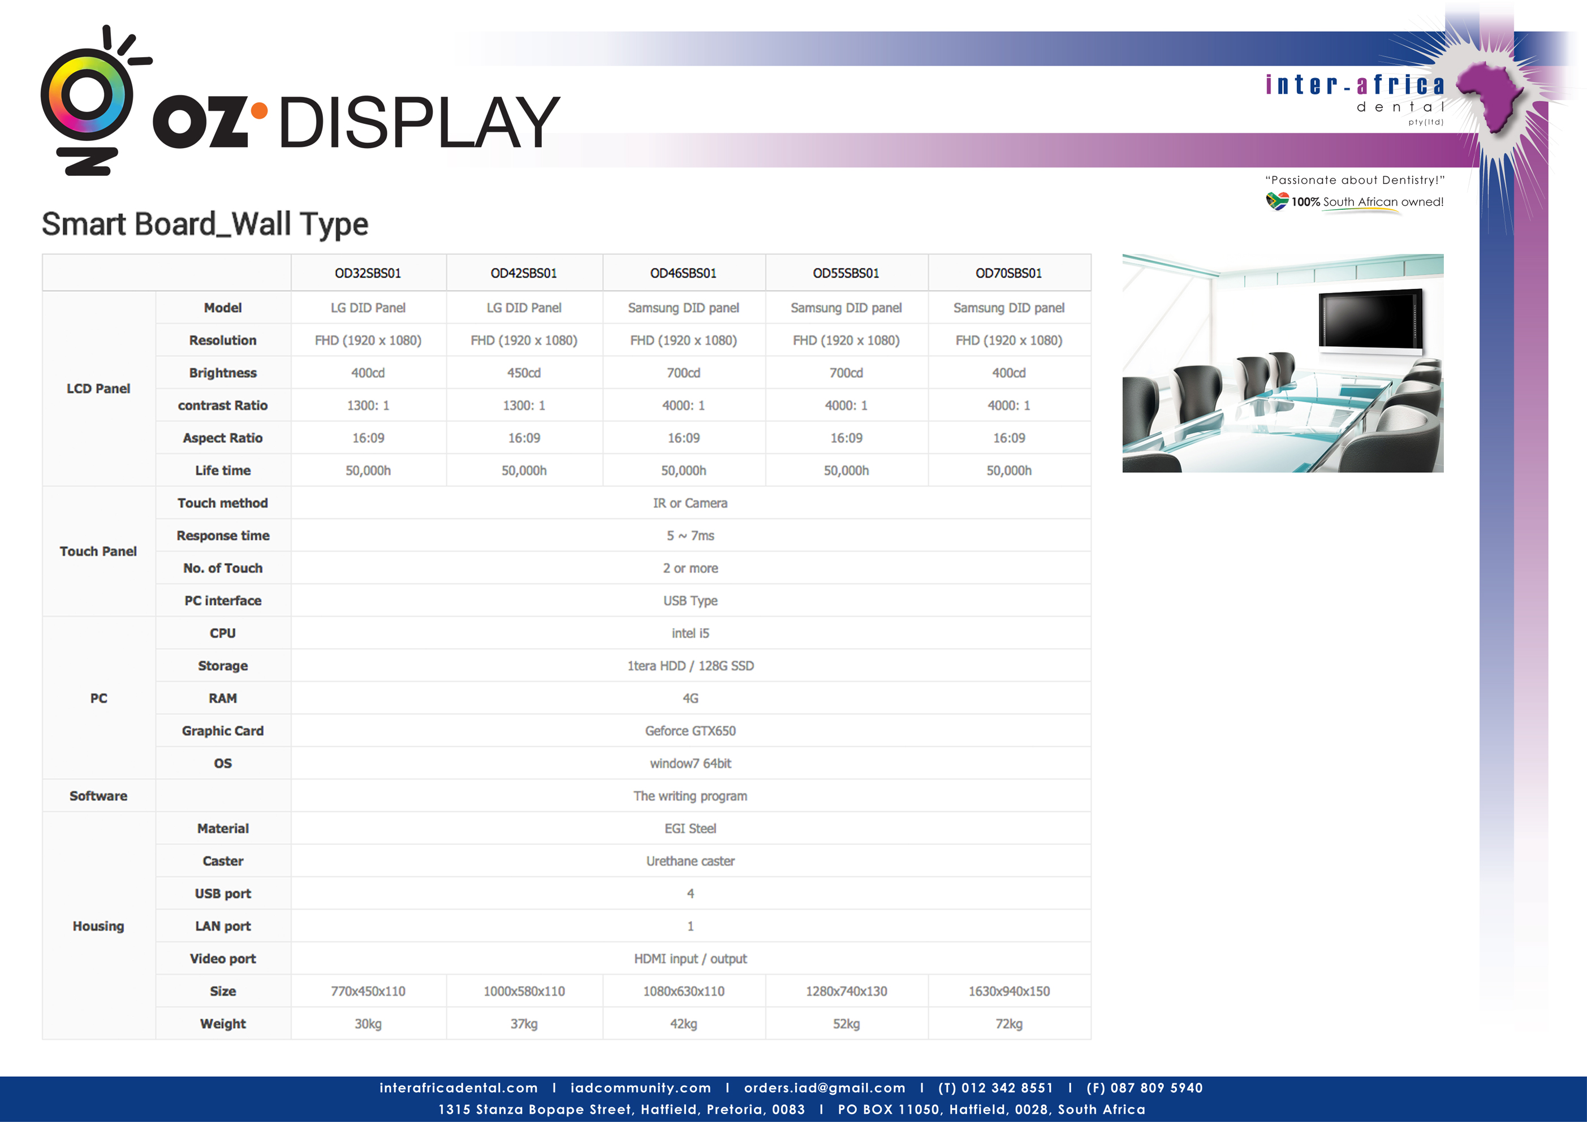Open the interafricadental.com footer link
Viewport: 1587px width, 1122px height.
[x=458, y=1088]
